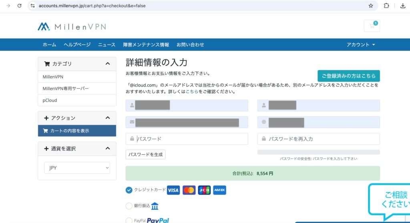Click the MillenVPN logo

click(72, 27)
